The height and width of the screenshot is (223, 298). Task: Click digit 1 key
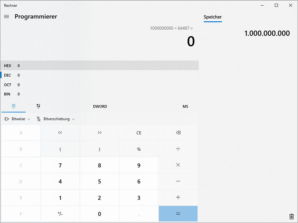click(x=60, y=198)
